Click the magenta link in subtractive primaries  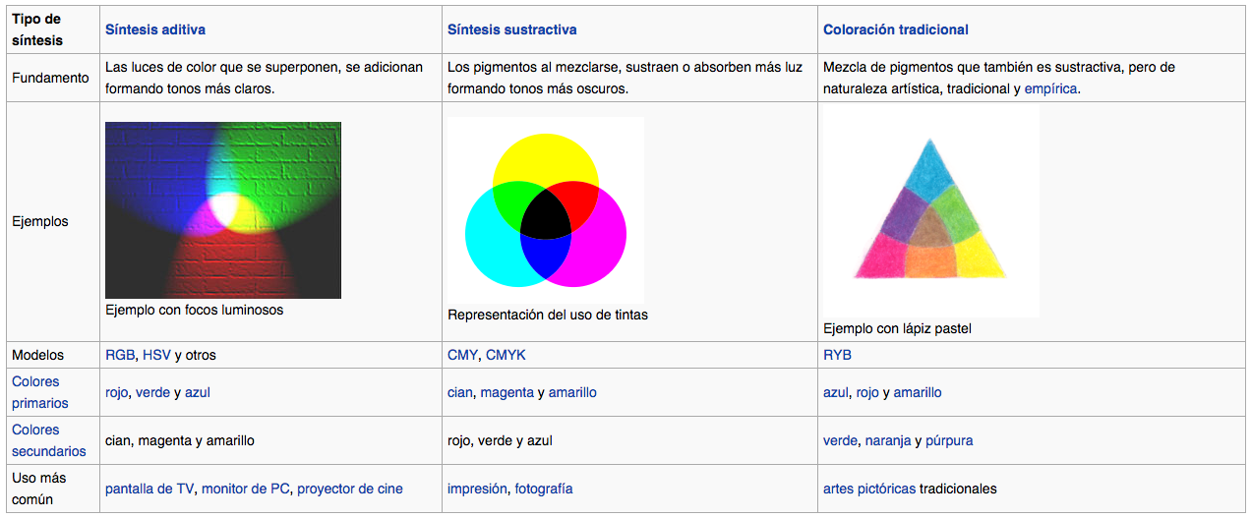506,392
